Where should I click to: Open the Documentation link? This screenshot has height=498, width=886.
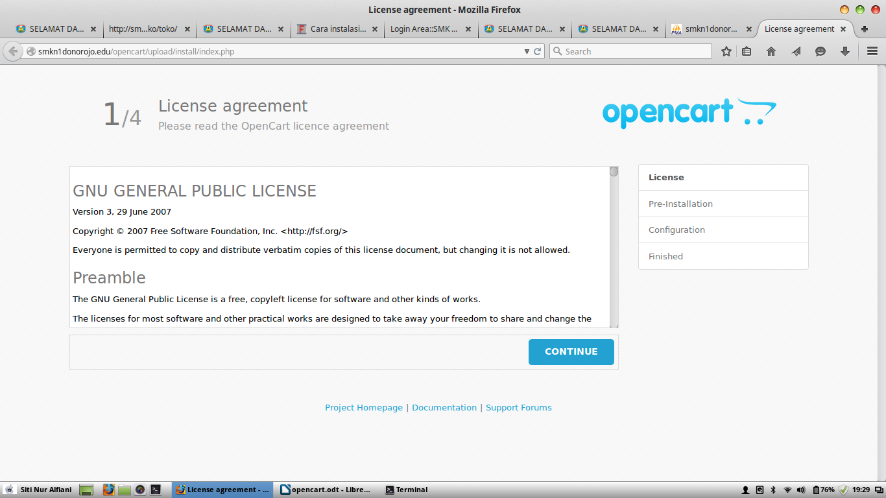[x=444, y=407]
